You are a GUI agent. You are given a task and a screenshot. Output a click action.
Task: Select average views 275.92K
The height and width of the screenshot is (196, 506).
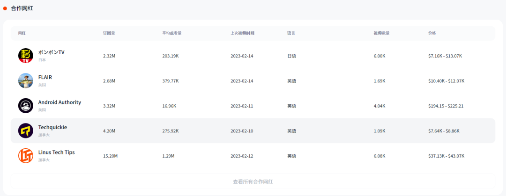(171, 131)
